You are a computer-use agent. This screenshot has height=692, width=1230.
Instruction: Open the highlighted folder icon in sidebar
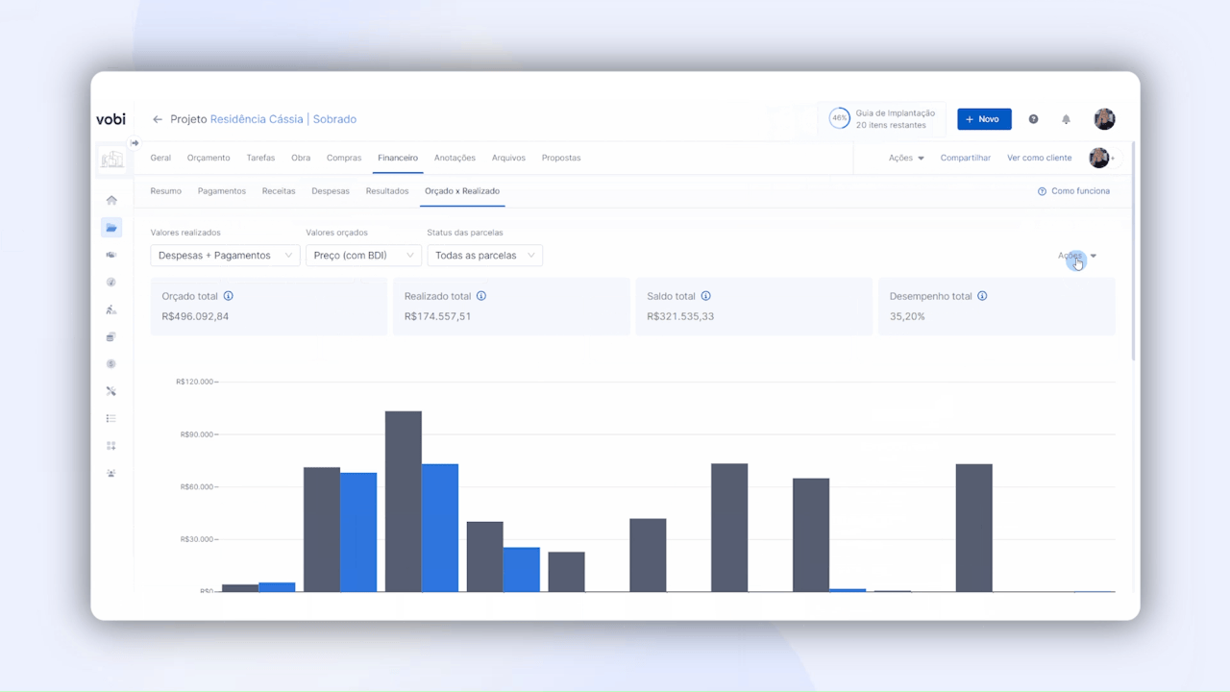111,228
